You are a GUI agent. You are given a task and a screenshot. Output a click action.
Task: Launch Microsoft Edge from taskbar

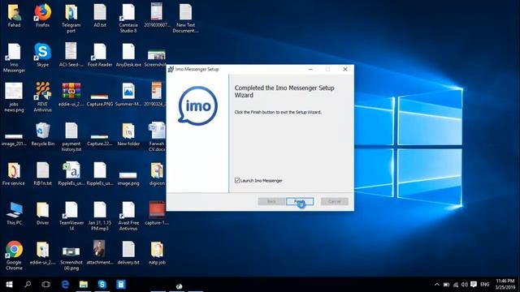click(65, 285)
